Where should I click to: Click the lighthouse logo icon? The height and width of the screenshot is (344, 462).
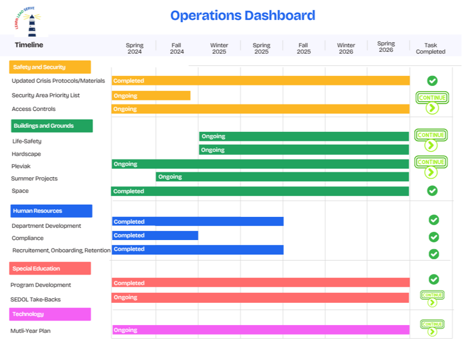click(x=31, y=23)
